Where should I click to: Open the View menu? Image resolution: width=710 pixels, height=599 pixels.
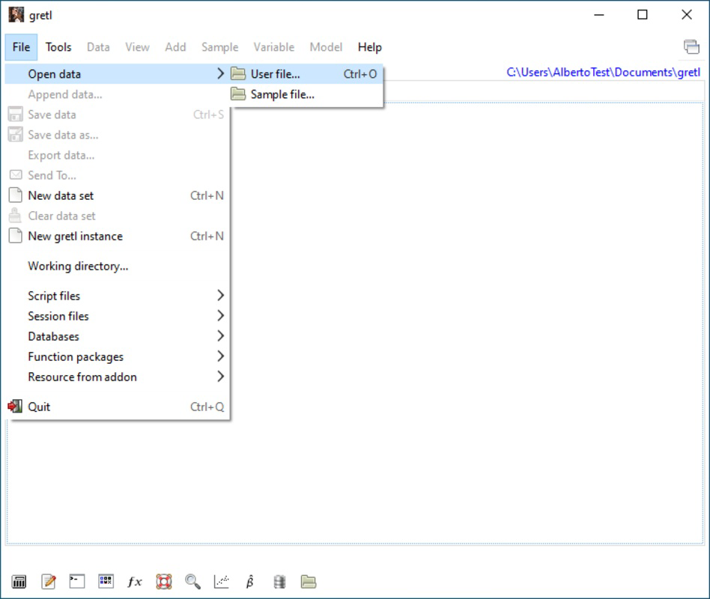pos(137,47)
